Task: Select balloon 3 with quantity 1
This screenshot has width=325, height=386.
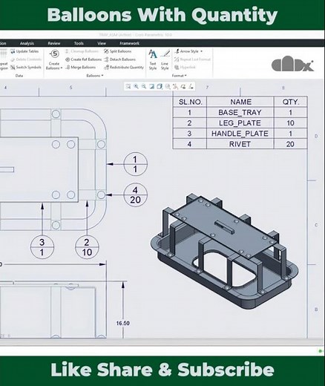Action: click(x=42, y=247)
